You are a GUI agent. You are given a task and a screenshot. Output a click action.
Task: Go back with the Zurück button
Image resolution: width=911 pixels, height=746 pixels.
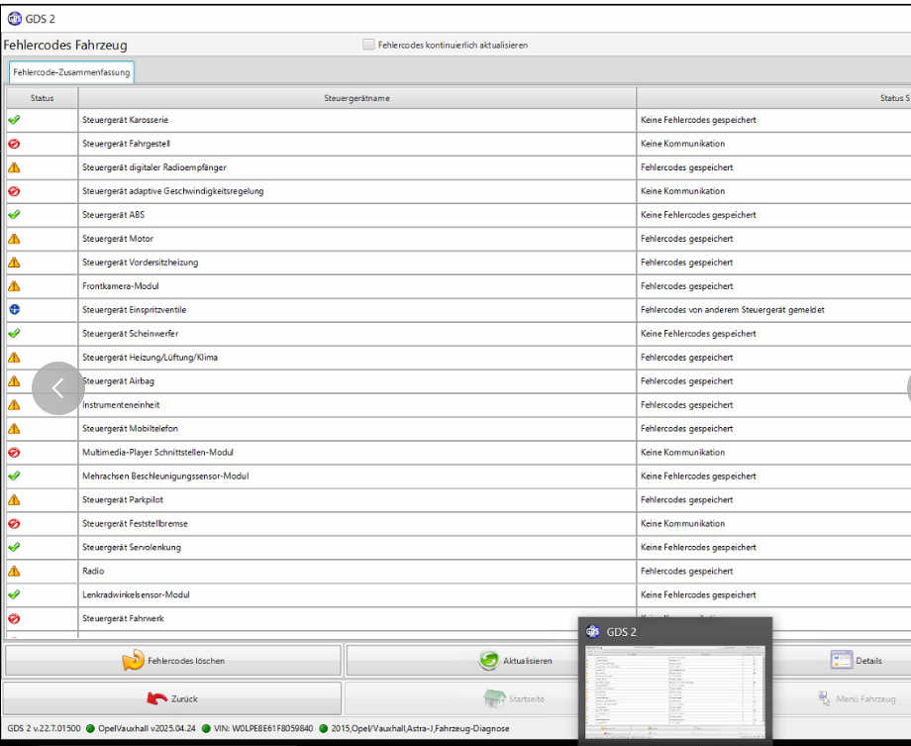(172, 698)
